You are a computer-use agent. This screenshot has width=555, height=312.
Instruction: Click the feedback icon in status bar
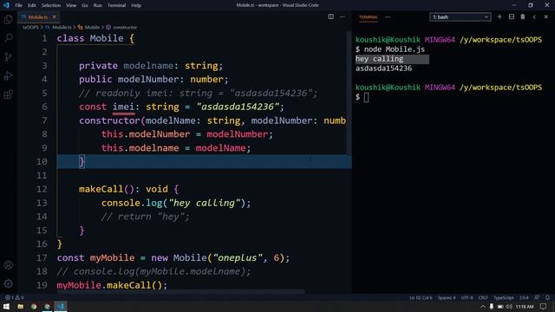point(537,297)
